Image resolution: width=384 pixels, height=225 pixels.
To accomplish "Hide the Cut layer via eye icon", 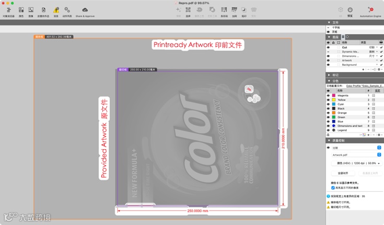I will click(x=328, y=48).
